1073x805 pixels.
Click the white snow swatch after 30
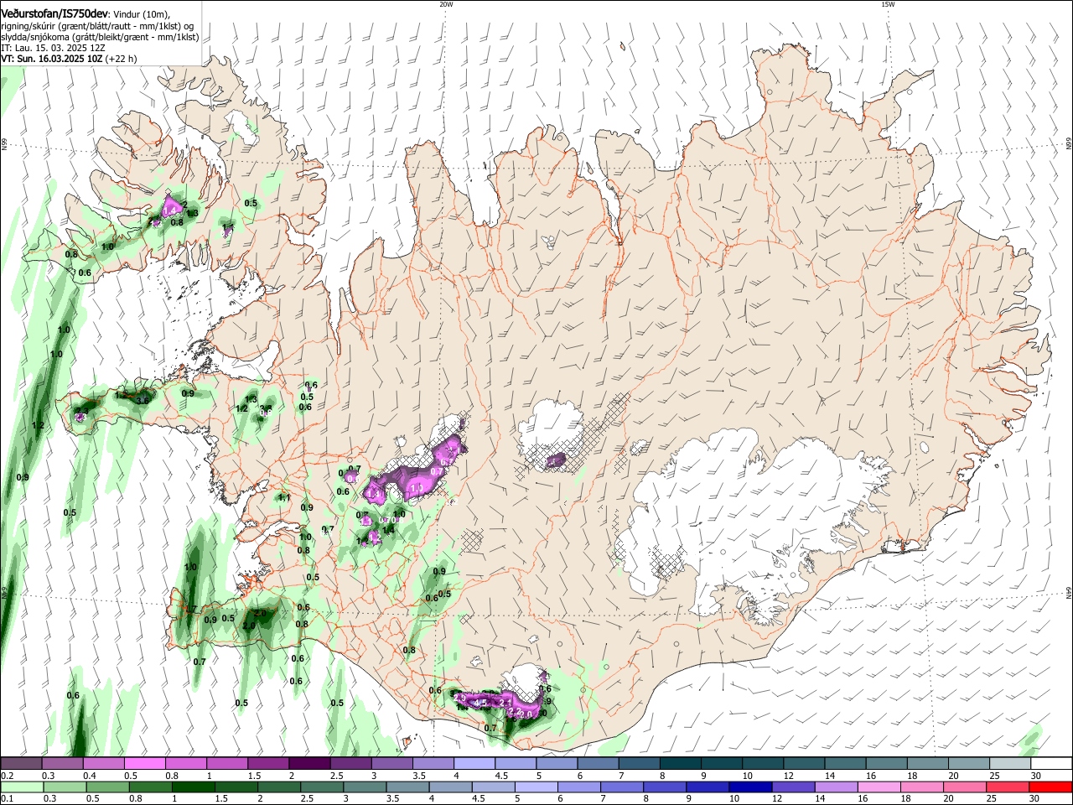coord(1052,764)
